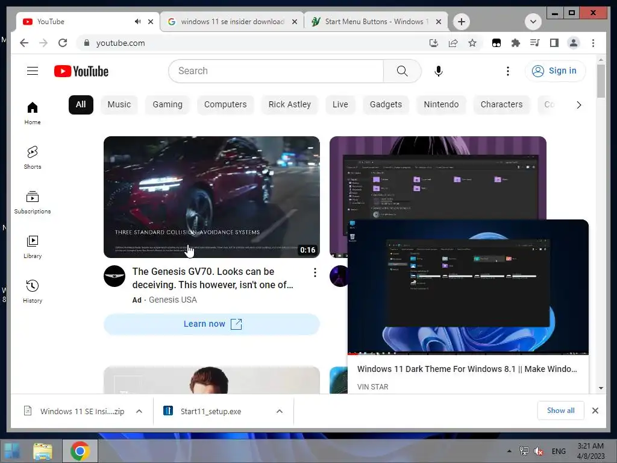Toggle the Chrome side panel
This screenshot has height=463, width=617.
[554, 43]
